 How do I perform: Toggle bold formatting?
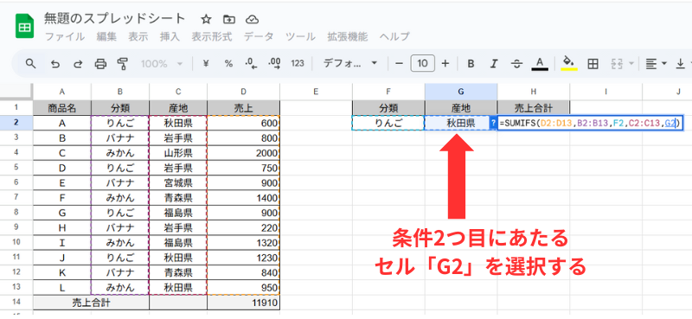coord(471,63)
